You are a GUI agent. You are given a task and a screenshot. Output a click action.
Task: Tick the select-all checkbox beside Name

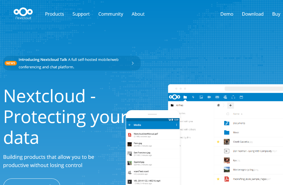[x=228, y=114]
